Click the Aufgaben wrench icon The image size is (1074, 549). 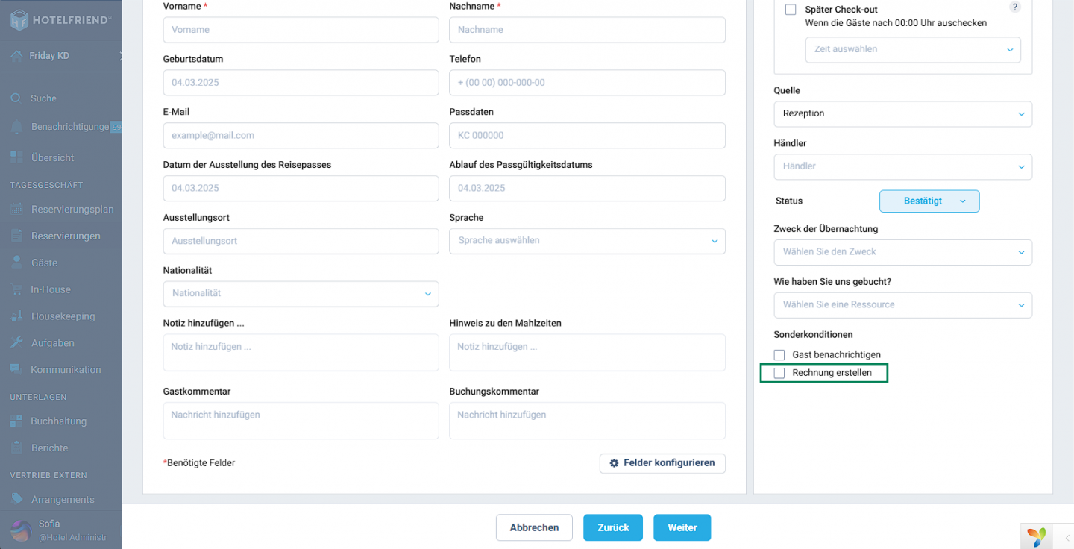coord(16,343)
